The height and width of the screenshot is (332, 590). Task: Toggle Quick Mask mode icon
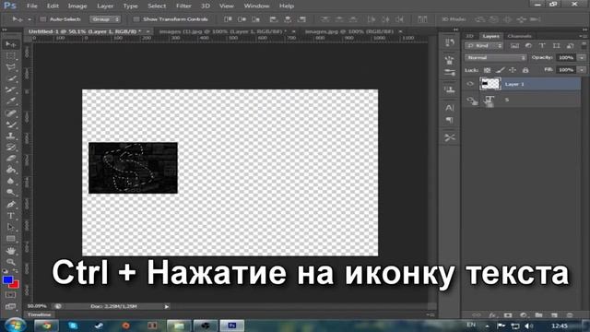pyautogui.click(x=11, y=295)
